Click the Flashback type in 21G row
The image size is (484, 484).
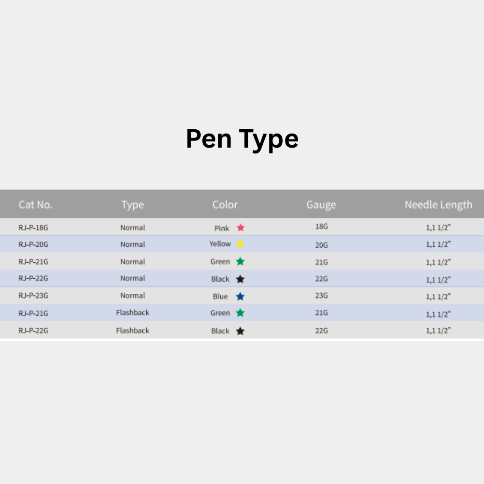(133, 313)
